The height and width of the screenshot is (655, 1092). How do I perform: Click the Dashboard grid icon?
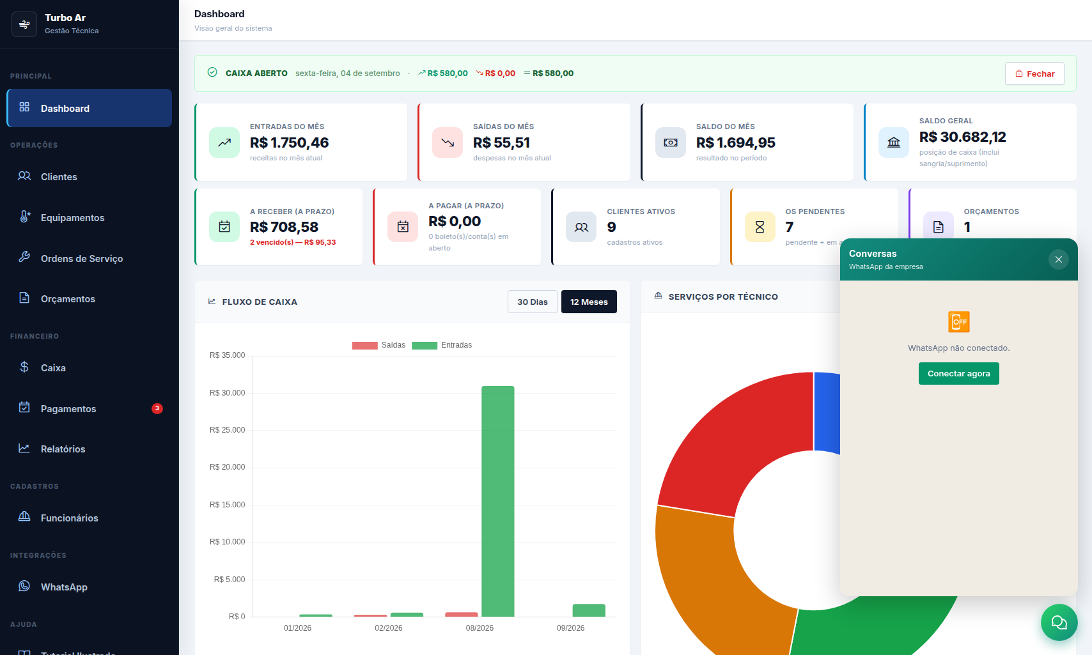[x=24, y=107]
